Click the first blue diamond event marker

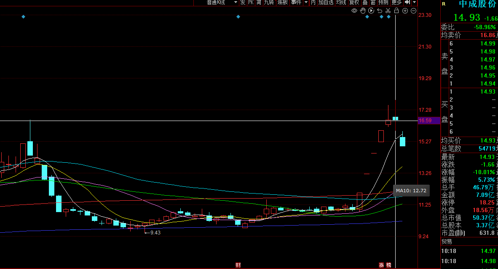[24, 16]
